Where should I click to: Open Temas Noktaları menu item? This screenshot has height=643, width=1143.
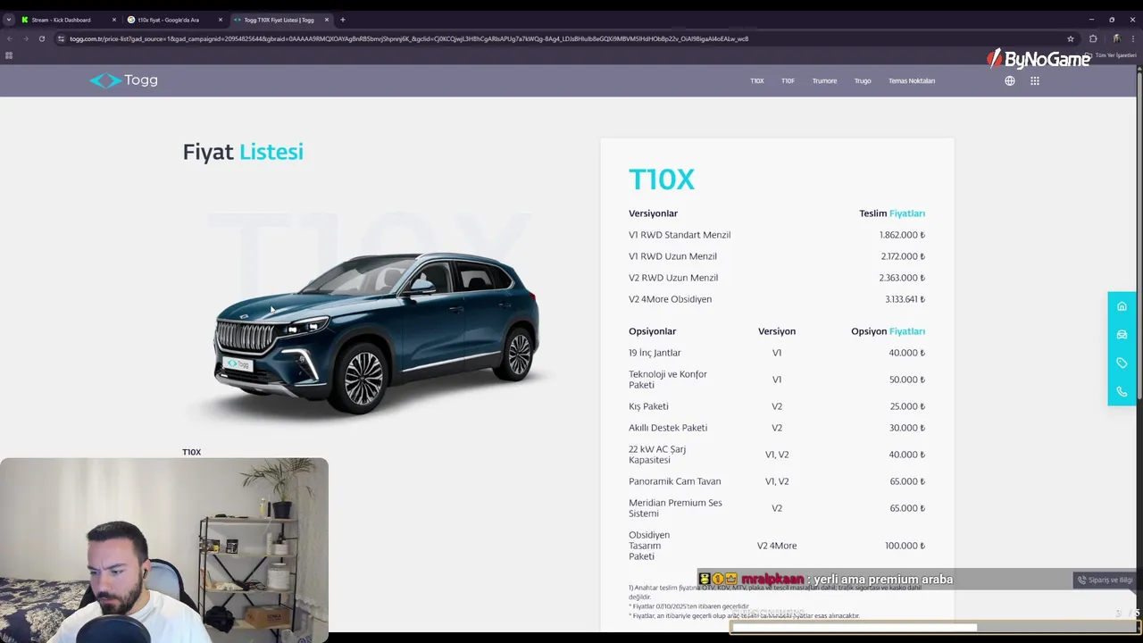912,80
